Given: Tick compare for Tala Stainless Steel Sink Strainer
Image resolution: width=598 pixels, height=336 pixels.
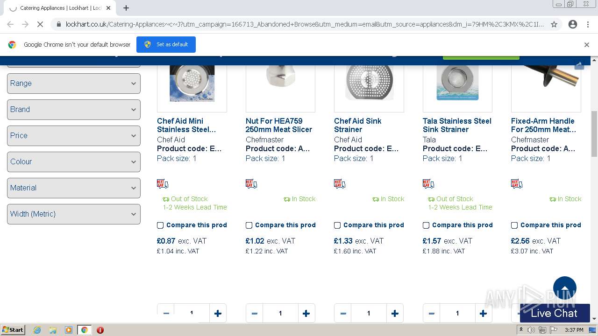Looking at the screenshot, I should (x=426, y=225).
